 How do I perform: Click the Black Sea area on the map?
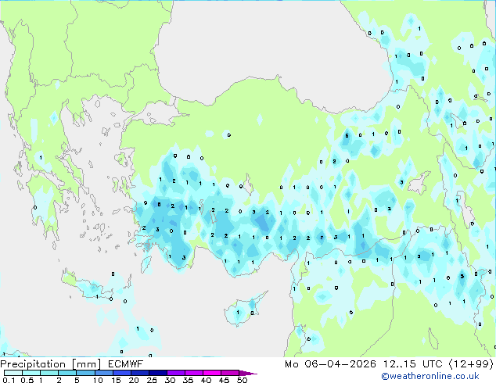[272, 48]
